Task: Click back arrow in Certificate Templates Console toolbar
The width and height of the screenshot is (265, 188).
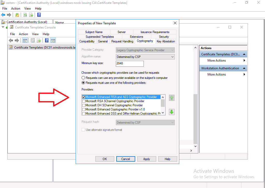Action: tap(11, 41)
